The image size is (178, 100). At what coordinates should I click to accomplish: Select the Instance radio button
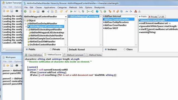pos(106,49)
